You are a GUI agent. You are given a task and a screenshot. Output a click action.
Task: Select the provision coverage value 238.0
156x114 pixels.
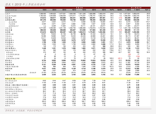click(54, 102)
